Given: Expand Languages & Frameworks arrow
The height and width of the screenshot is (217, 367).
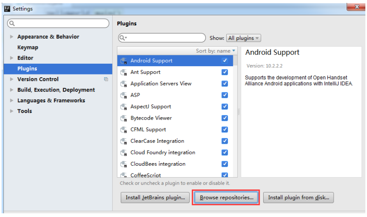Looking at the screenshot, I should 12,101.
